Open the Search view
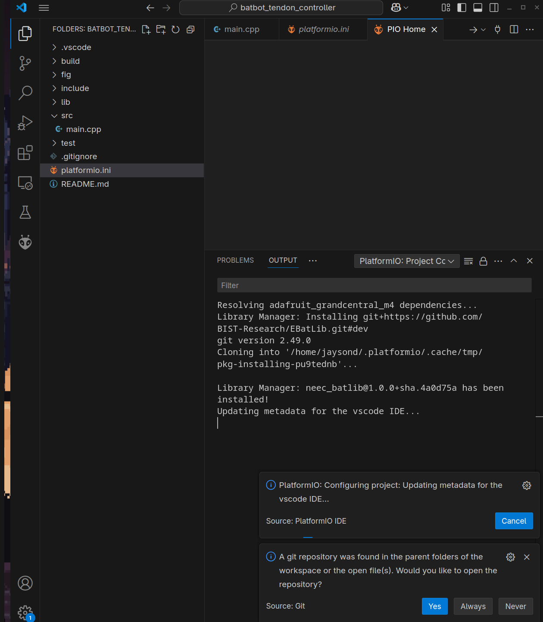The height and width of the screenshot is (622, 543). click(x=25, y=93)
